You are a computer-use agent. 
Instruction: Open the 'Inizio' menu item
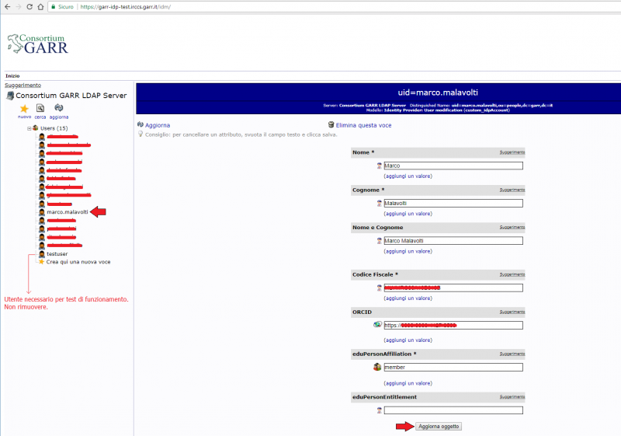click(12, 75)
